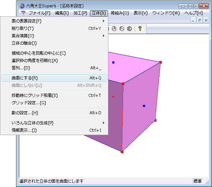Expand 集合演算(O) submenu
The width and height of the screenshot is (212, 187).
(x=54, y=36)
